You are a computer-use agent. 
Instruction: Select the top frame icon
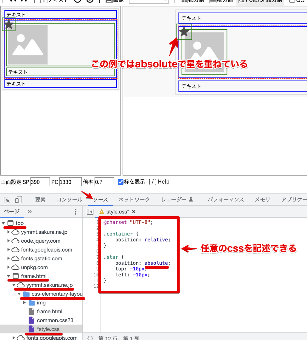(x=10, y=223)
